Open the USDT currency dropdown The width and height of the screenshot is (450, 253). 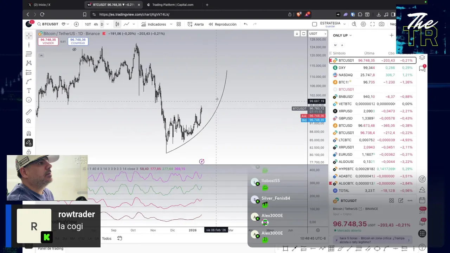tap(317, 34)
